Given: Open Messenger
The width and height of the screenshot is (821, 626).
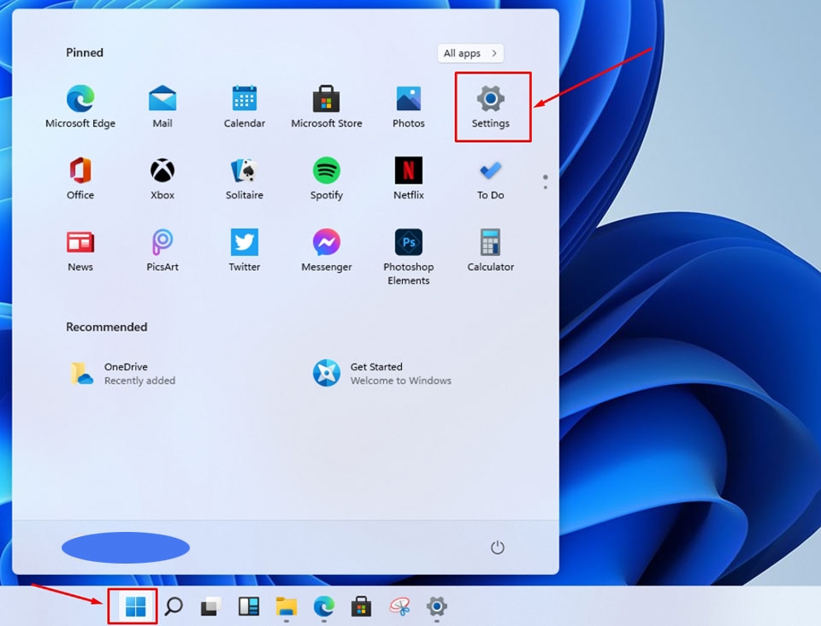Looking at the screenshot, I should [x=326, y=251].
